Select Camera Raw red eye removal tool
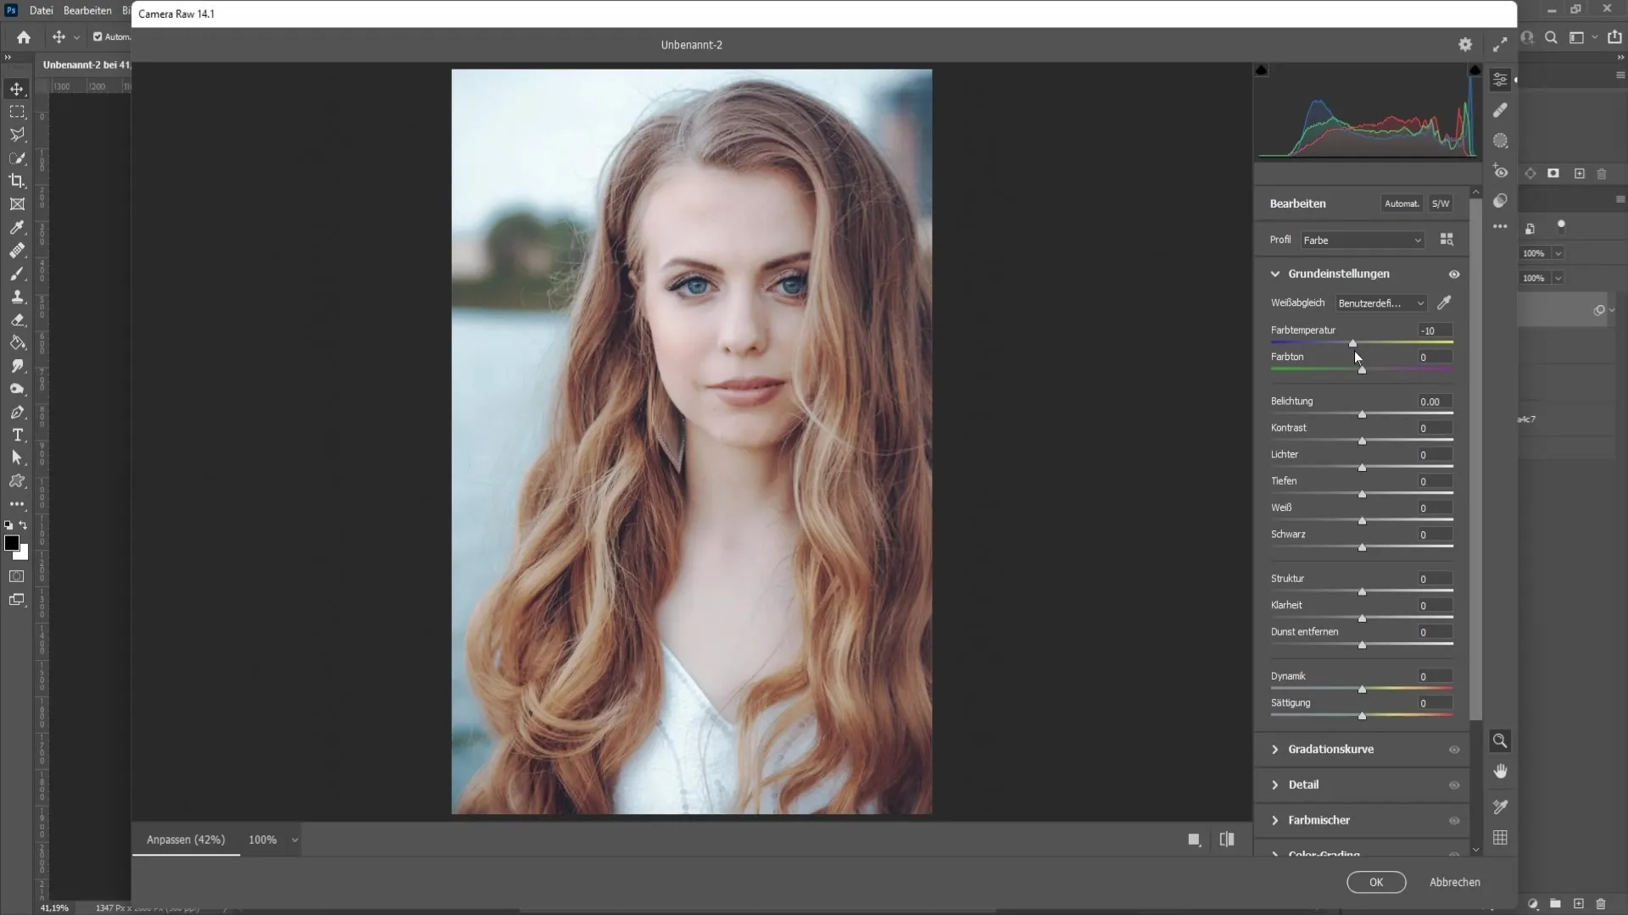The width and height of the screenshot is (1628, 915). pyautogui.click(x=1500, y=171)
